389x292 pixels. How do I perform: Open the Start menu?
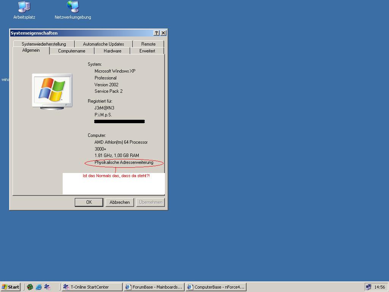10,287
